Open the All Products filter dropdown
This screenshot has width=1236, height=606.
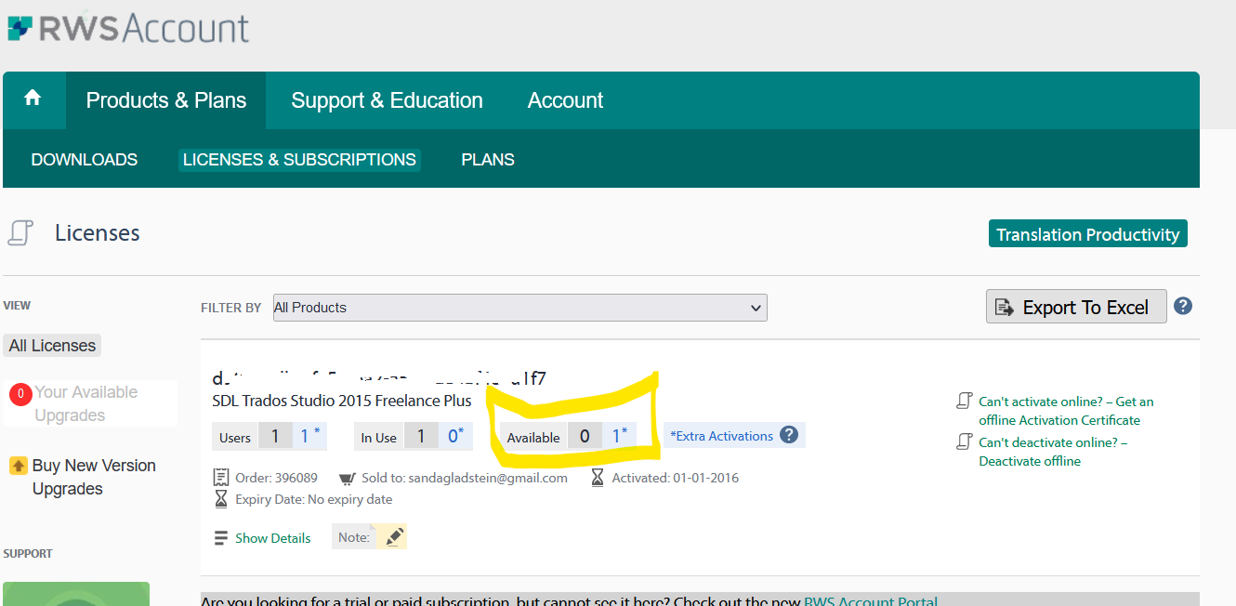520,308
